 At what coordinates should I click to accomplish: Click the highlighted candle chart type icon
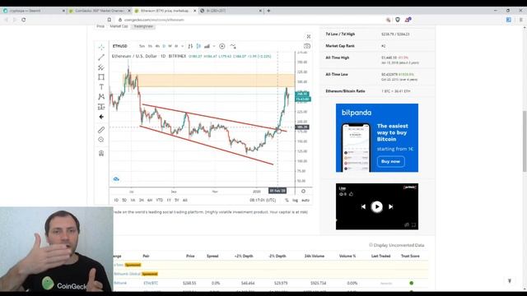(x=198, y=46)
